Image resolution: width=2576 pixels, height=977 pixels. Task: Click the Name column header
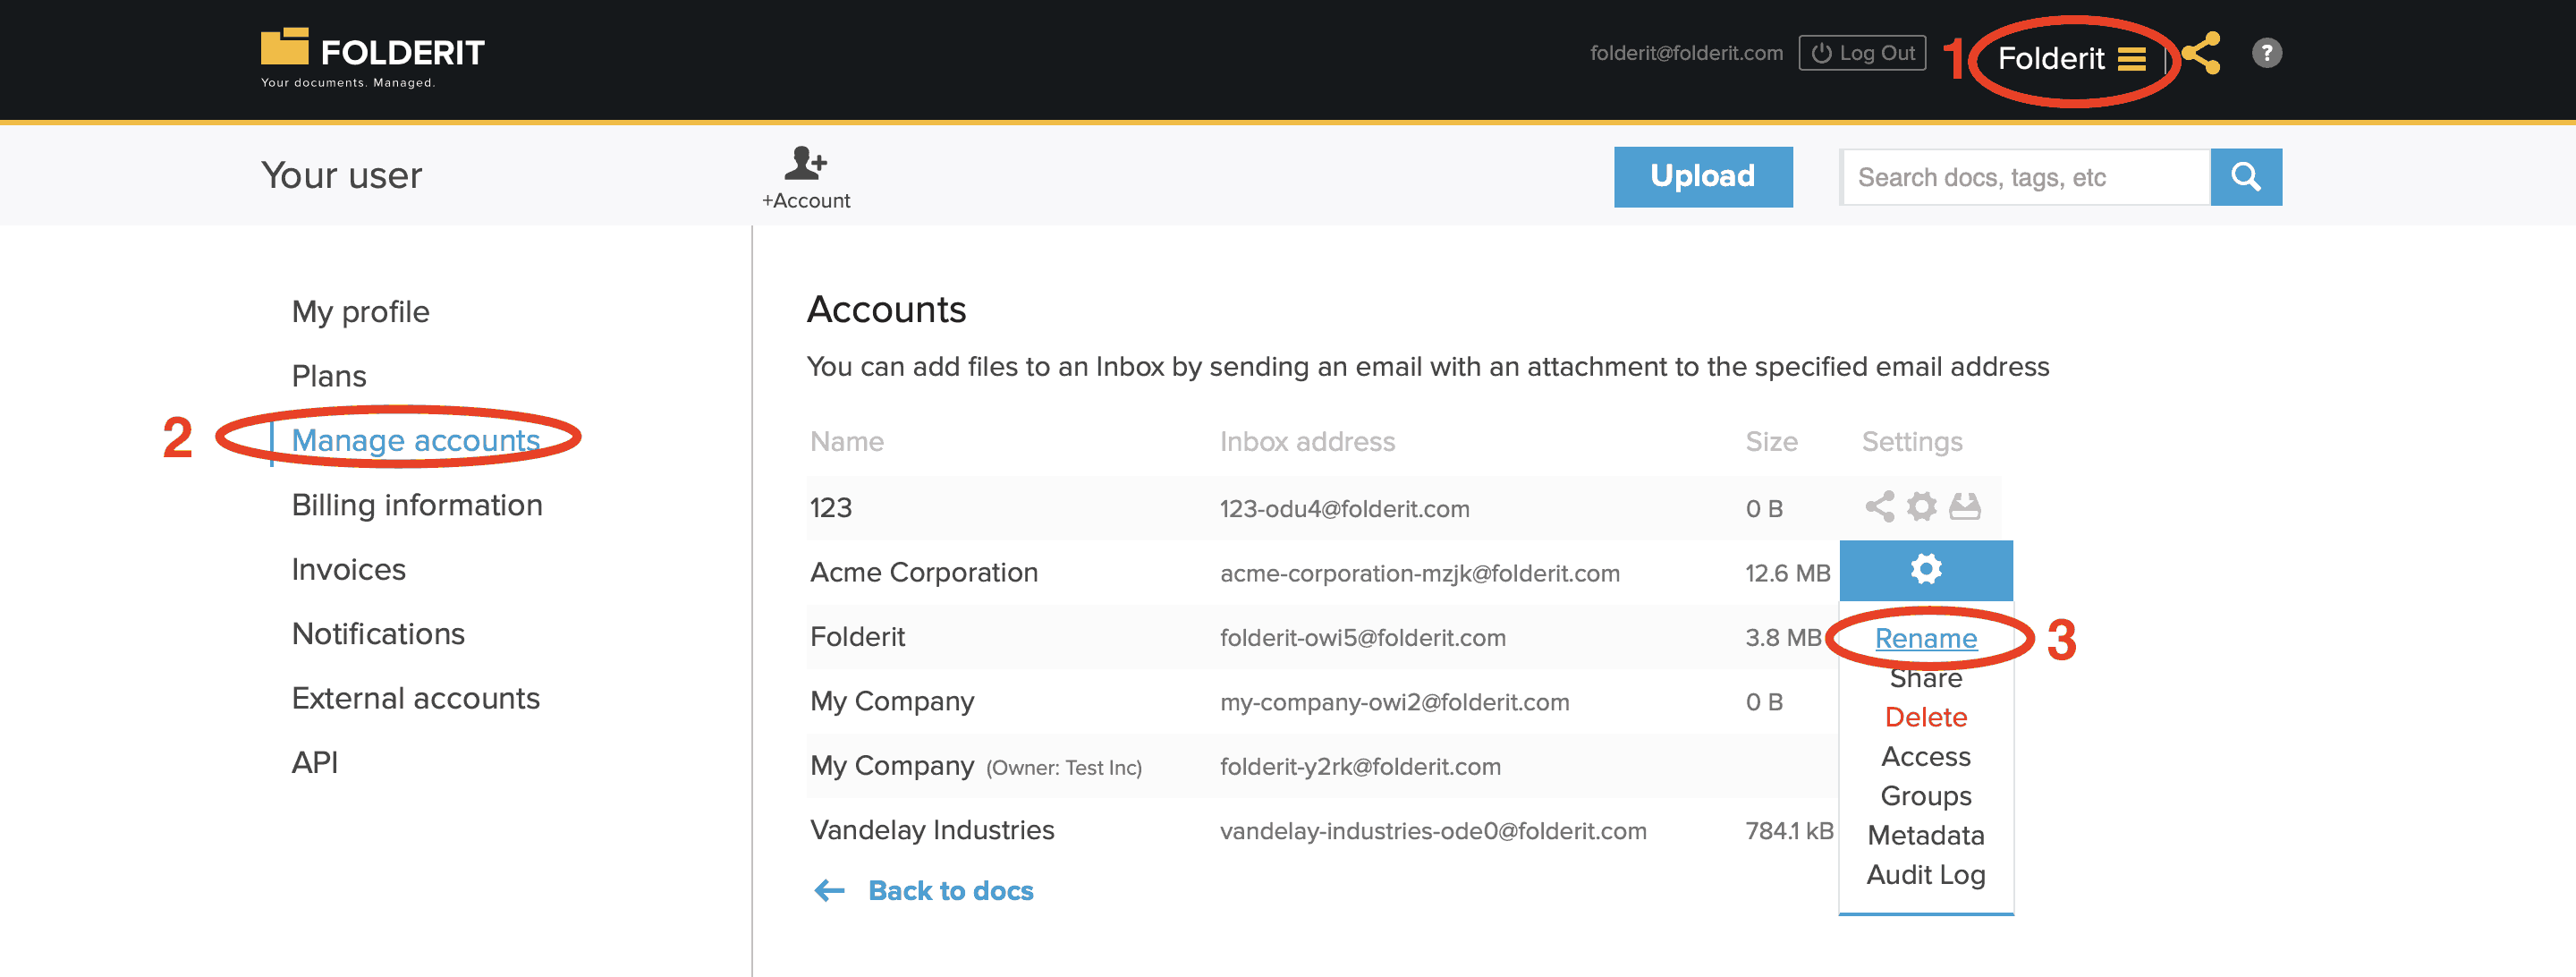(846, 441)
